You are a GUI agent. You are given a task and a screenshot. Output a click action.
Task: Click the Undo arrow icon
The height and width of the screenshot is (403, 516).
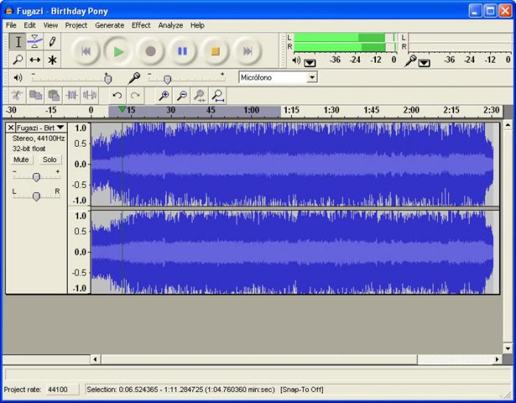[x=117, y=95]
